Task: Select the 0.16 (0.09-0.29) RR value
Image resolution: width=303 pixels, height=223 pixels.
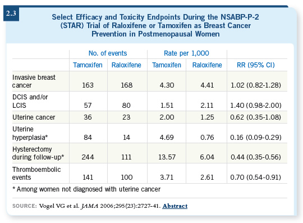Action: 256,137
